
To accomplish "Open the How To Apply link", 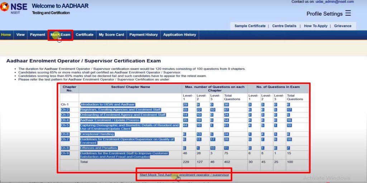I will [315, 26].
